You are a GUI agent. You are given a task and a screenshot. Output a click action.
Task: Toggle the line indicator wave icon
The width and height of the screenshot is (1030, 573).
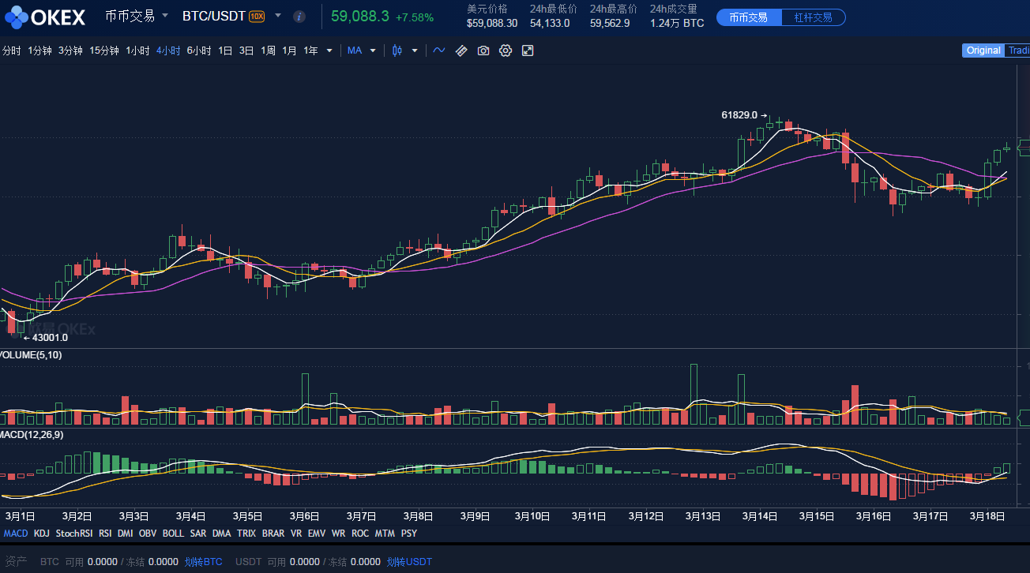[x=439, y=51]
